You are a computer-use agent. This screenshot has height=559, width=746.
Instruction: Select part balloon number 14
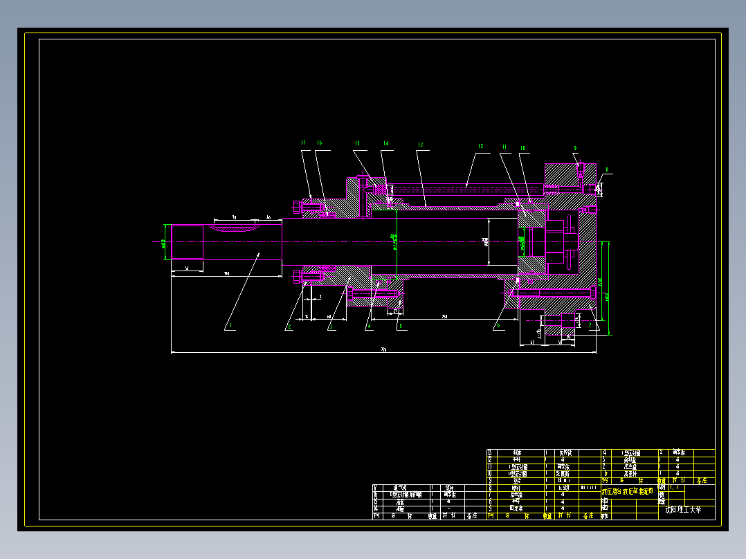coord(386,143)
